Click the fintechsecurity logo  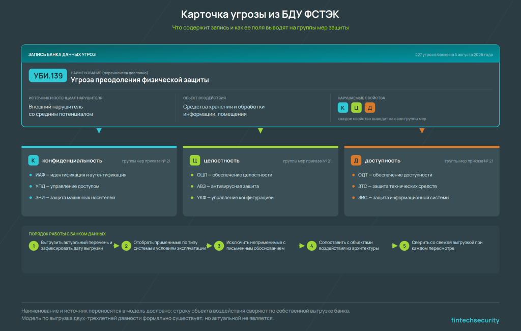pos(475,320)
